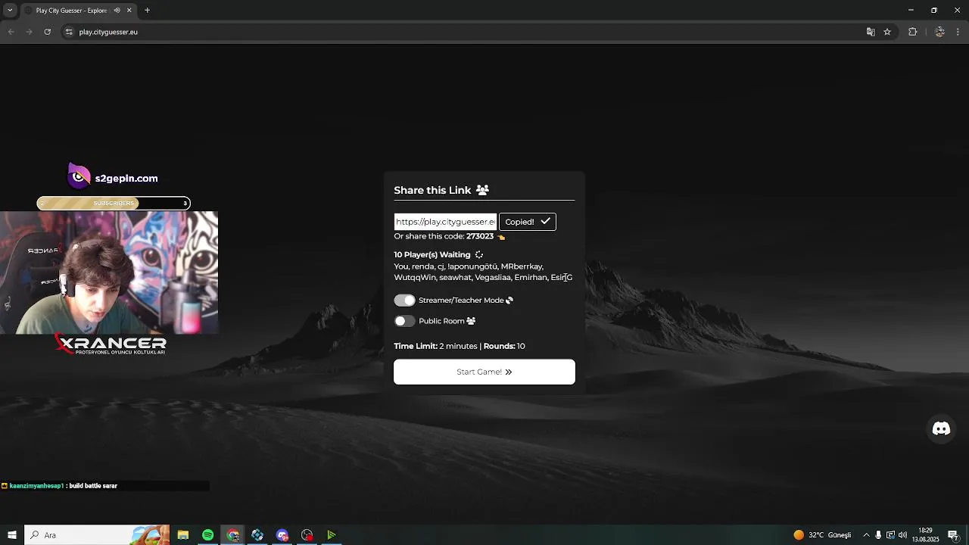Screen dimensions: 969x545
Task: Expand the system tray hidden icons arrow
Action: tap(866, 535)
